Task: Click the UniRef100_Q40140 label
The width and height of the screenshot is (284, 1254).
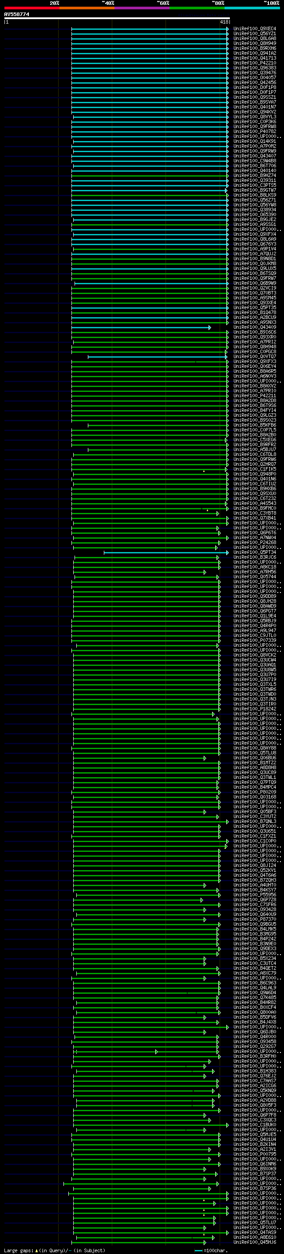Action: click(x=255, y=170)
